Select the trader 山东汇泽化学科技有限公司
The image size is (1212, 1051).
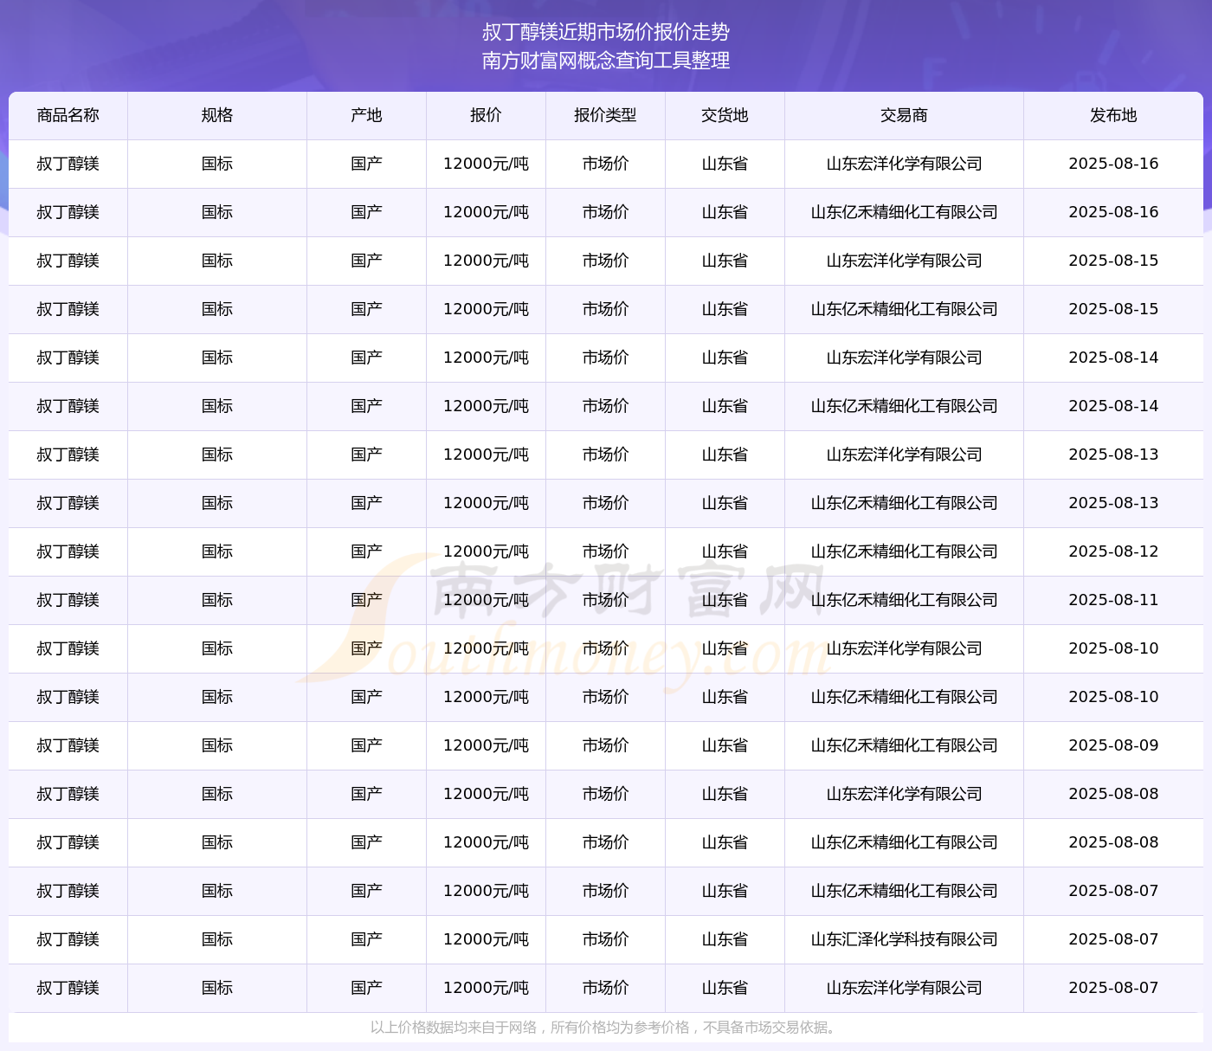pyautogui.click(x=904, y=939)
